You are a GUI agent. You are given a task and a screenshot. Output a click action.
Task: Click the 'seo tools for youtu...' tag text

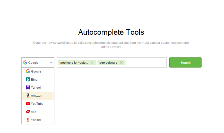pyautogui.click(x=74, y=63)
